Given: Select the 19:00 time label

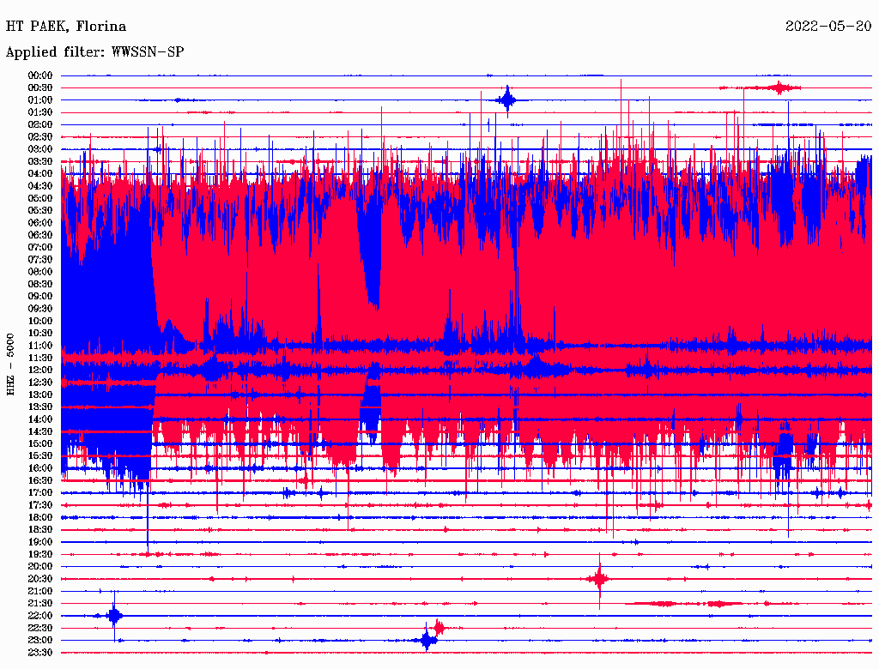Looking at the screenshot, I should coord(40,542).
